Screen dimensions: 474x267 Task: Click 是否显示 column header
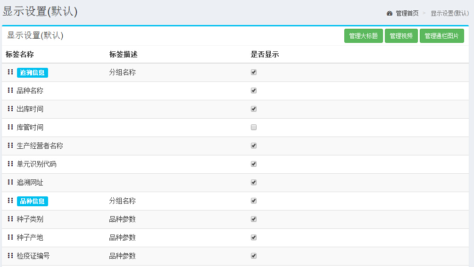click(265, 54)
